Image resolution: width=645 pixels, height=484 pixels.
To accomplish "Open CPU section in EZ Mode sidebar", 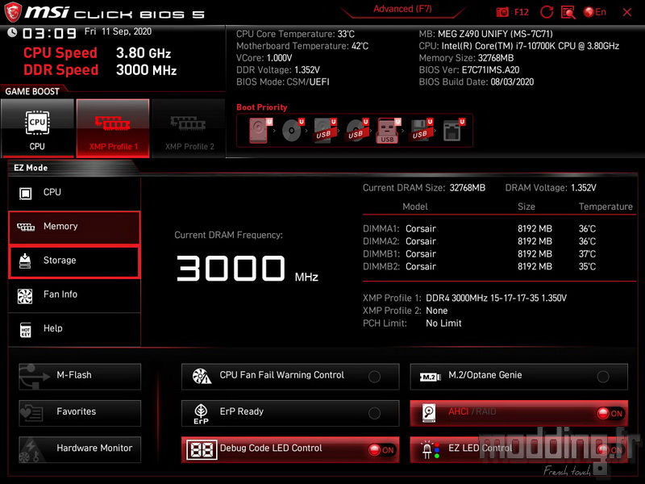I will 74,193.
